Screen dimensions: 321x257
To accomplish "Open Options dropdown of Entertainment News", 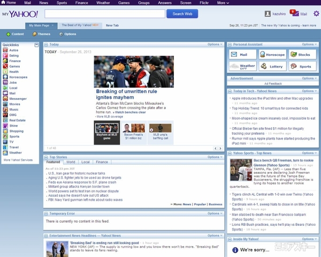I will 215,236.
